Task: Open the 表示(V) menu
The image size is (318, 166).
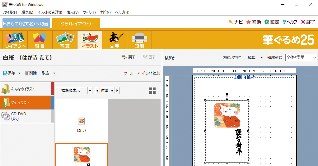Action: coord(72,12)
